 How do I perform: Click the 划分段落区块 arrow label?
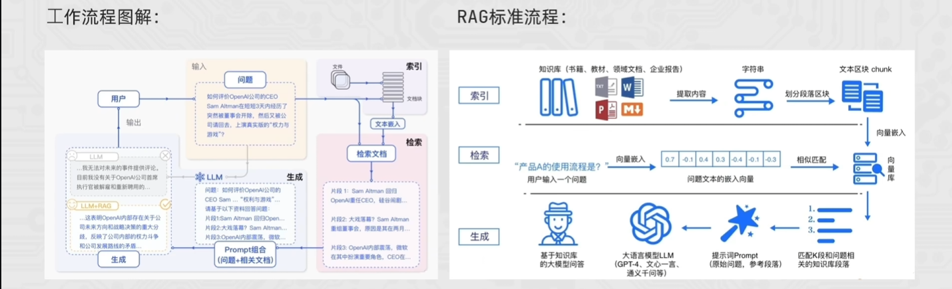tap(808, 93)
